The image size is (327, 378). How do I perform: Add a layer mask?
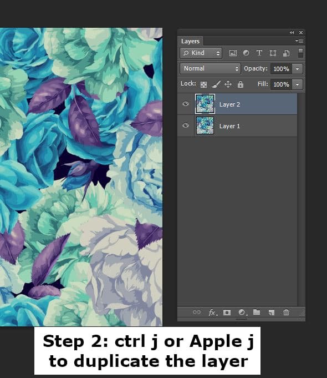coord(227,313)
